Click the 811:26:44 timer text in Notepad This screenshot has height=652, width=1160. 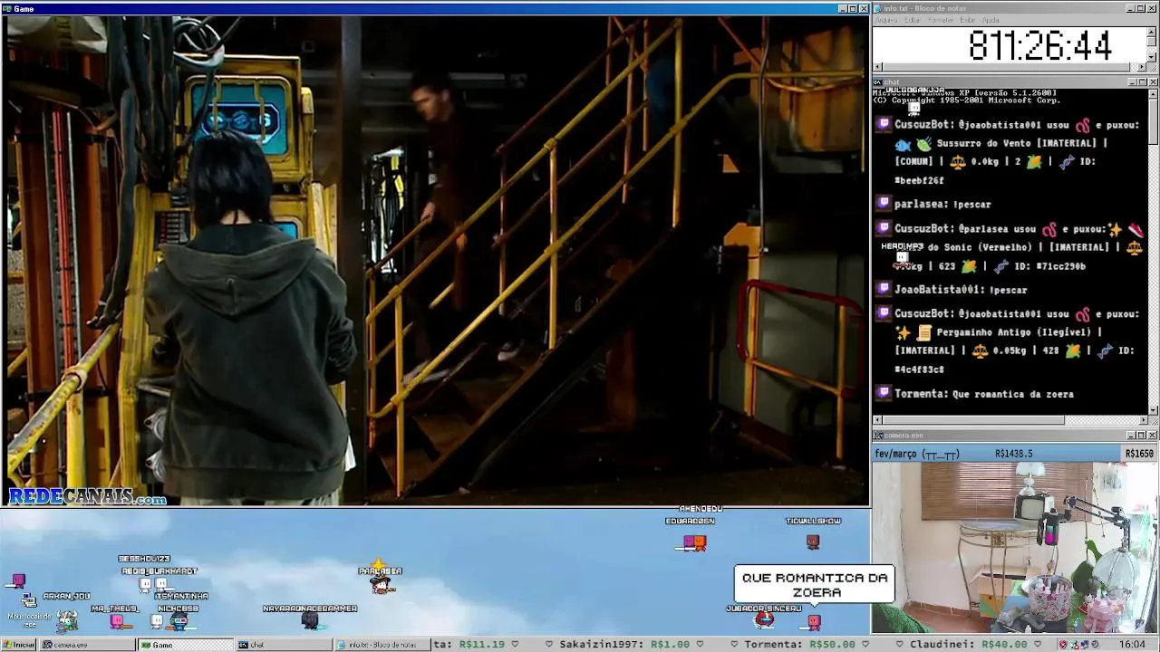[x=1039, y=45]
